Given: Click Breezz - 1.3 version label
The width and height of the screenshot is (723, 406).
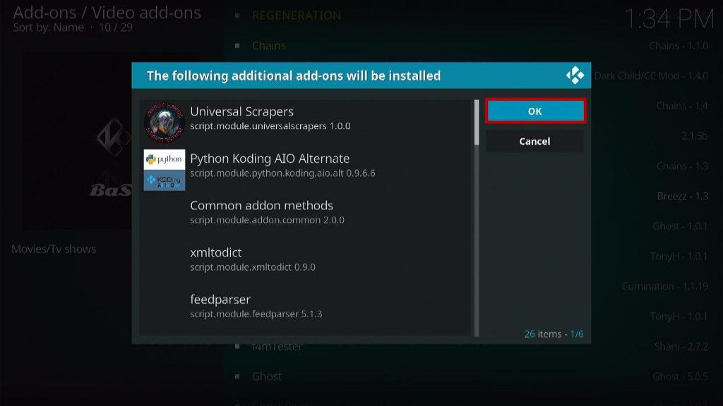Looking at the screenshot, I should click(683, 196).
